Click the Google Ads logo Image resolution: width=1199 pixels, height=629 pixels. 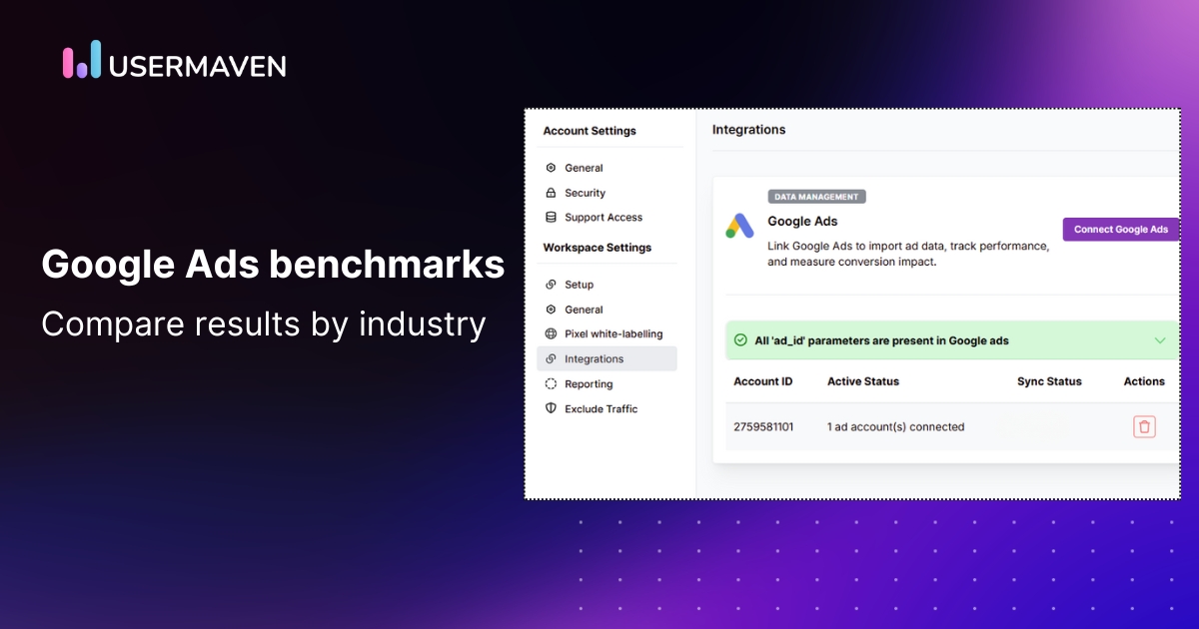pos(739,225)
